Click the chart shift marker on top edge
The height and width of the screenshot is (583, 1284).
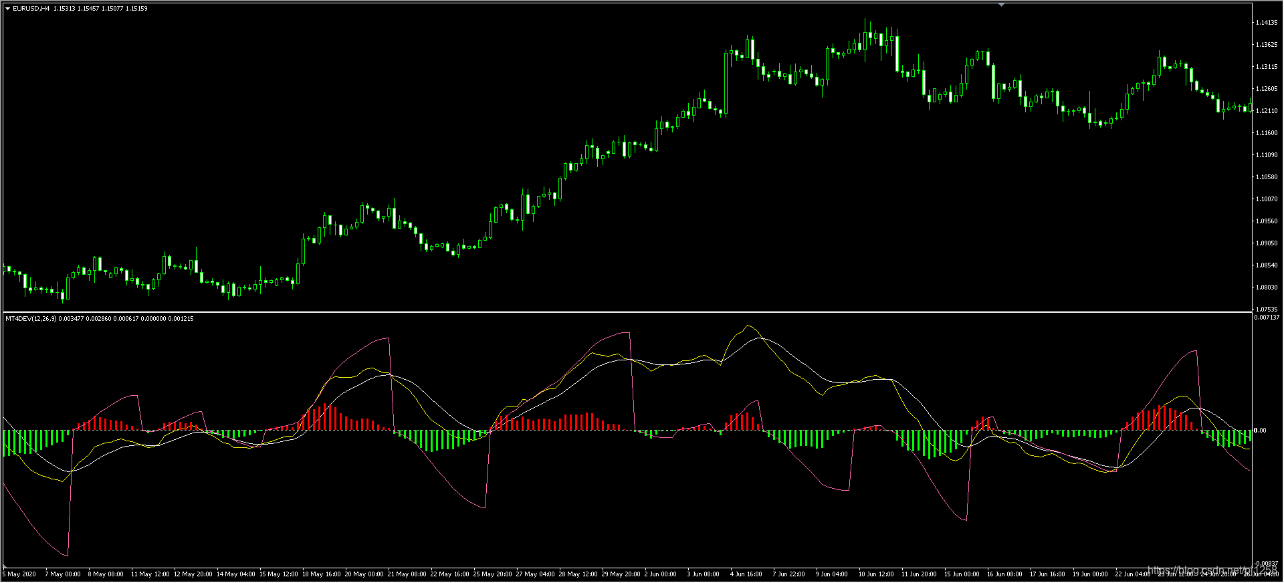point(1001,5)
